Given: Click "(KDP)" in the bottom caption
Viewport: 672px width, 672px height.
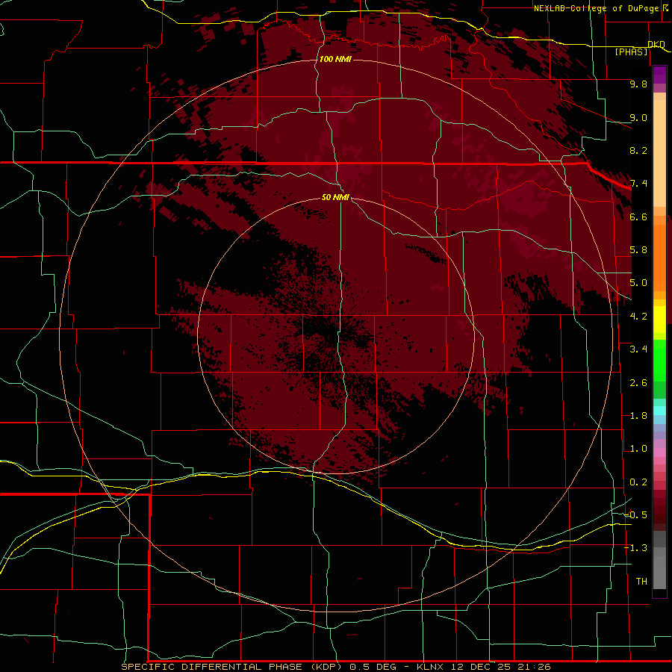Looking at the screenshot, I should pos(326,667).
